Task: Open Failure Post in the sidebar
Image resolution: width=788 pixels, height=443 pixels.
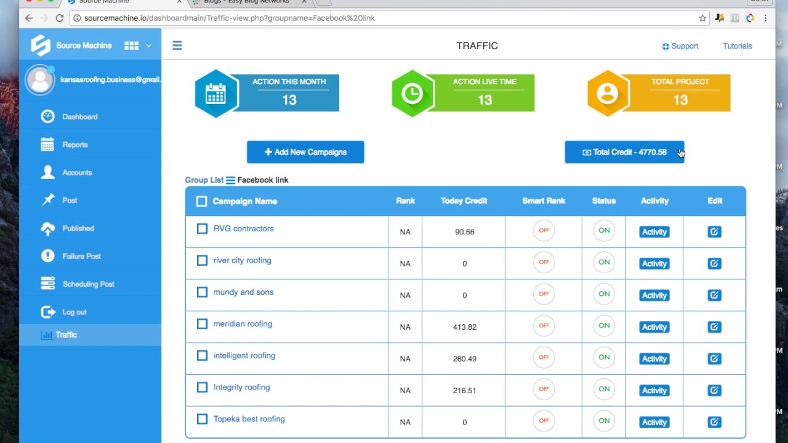Action: 81,256
